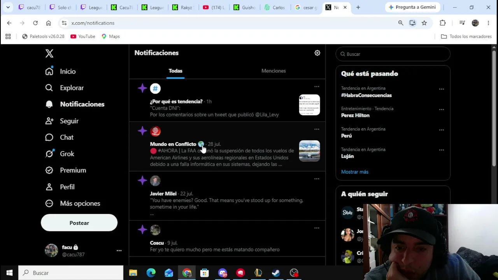Open the Chrome three-dot menu
This screenshot has width=498, height=280.
tap(488, 23)
